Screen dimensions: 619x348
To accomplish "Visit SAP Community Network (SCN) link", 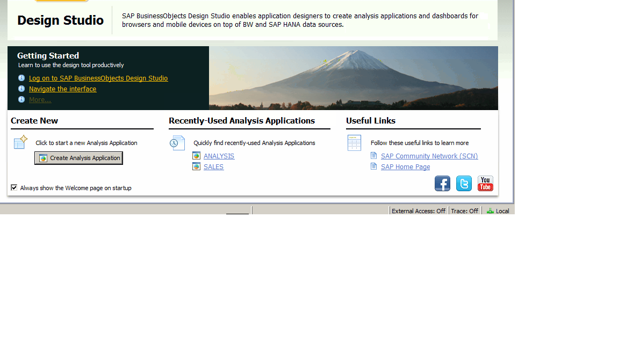I will click(x=429, y=156).
